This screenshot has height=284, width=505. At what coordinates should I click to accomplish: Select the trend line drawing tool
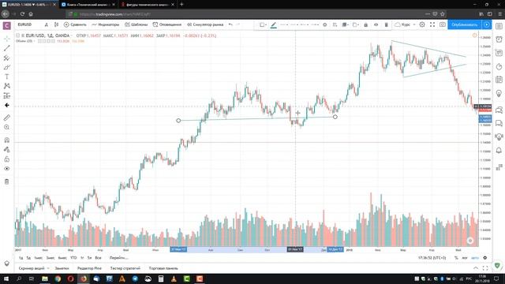point(7,48)
